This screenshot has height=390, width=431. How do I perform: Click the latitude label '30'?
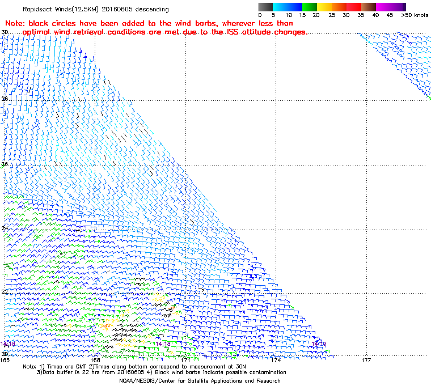click(x=5, y=32)
